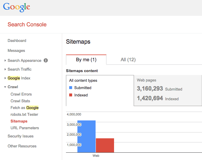Expand the Google Index section

coord(5,78)
